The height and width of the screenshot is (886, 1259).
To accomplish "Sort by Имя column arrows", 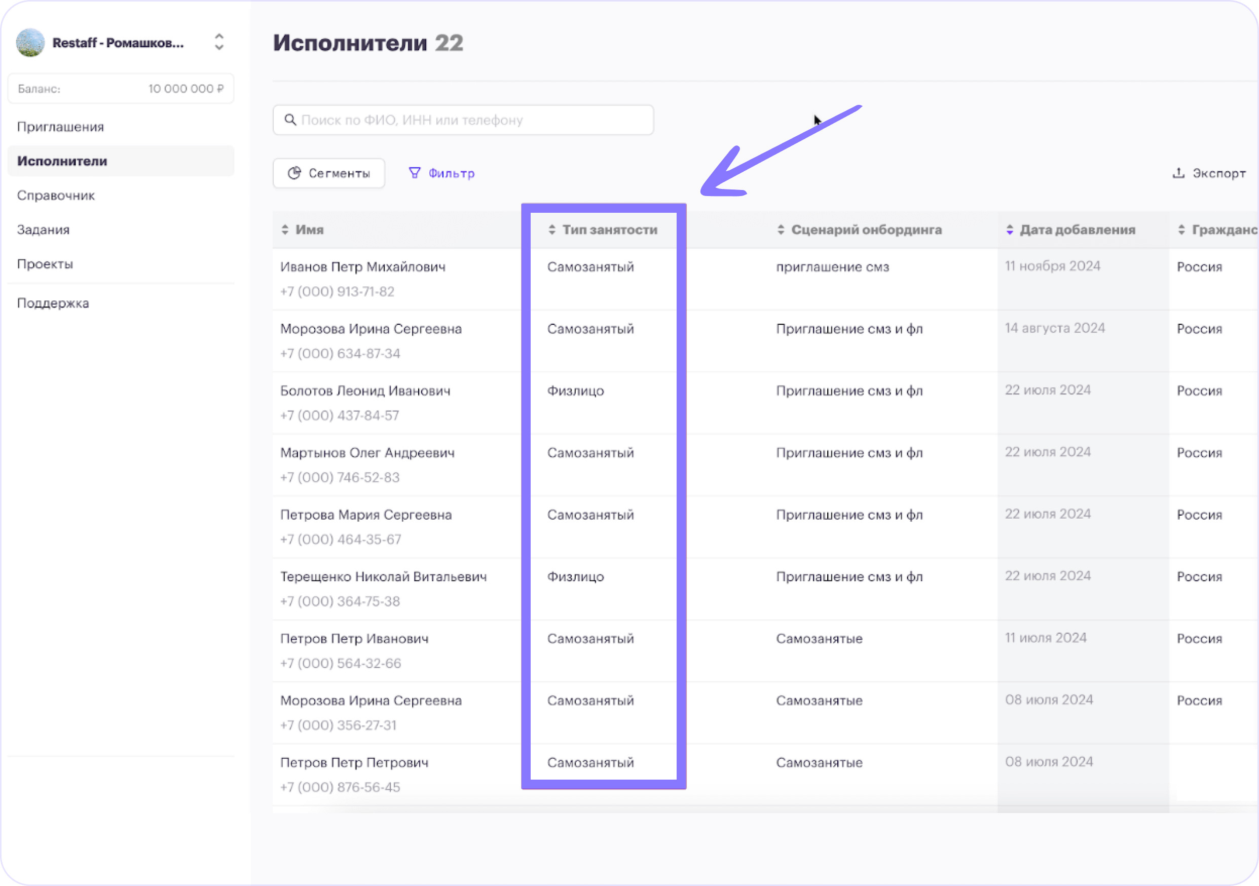I will tap(285, 229).
